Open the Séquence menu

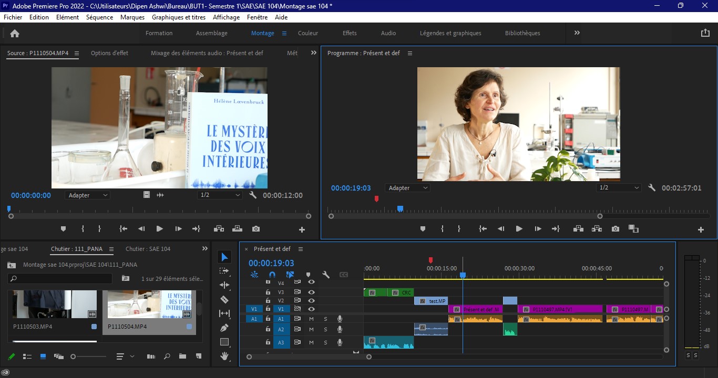pyautogui.click(x=99, y=17)
